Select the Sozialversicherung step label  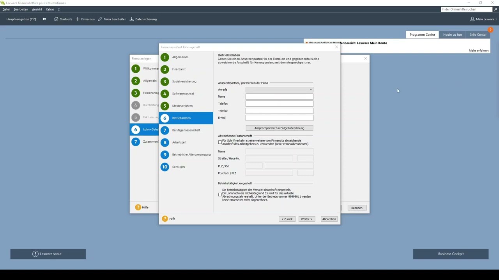(184, 82)
